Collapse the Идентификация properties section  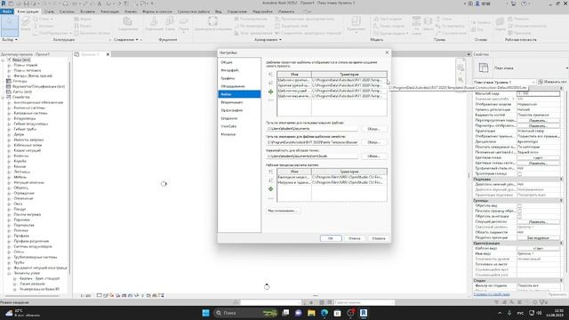coord(561,243)
